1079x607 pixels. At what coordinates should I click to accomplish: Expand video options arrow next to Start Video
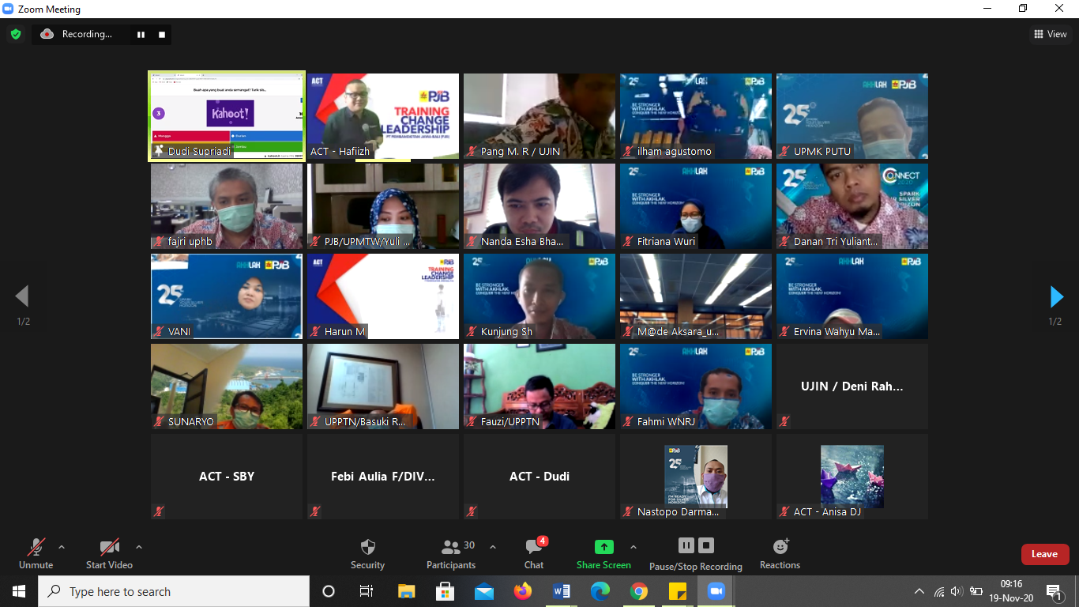tap(139, 547)
